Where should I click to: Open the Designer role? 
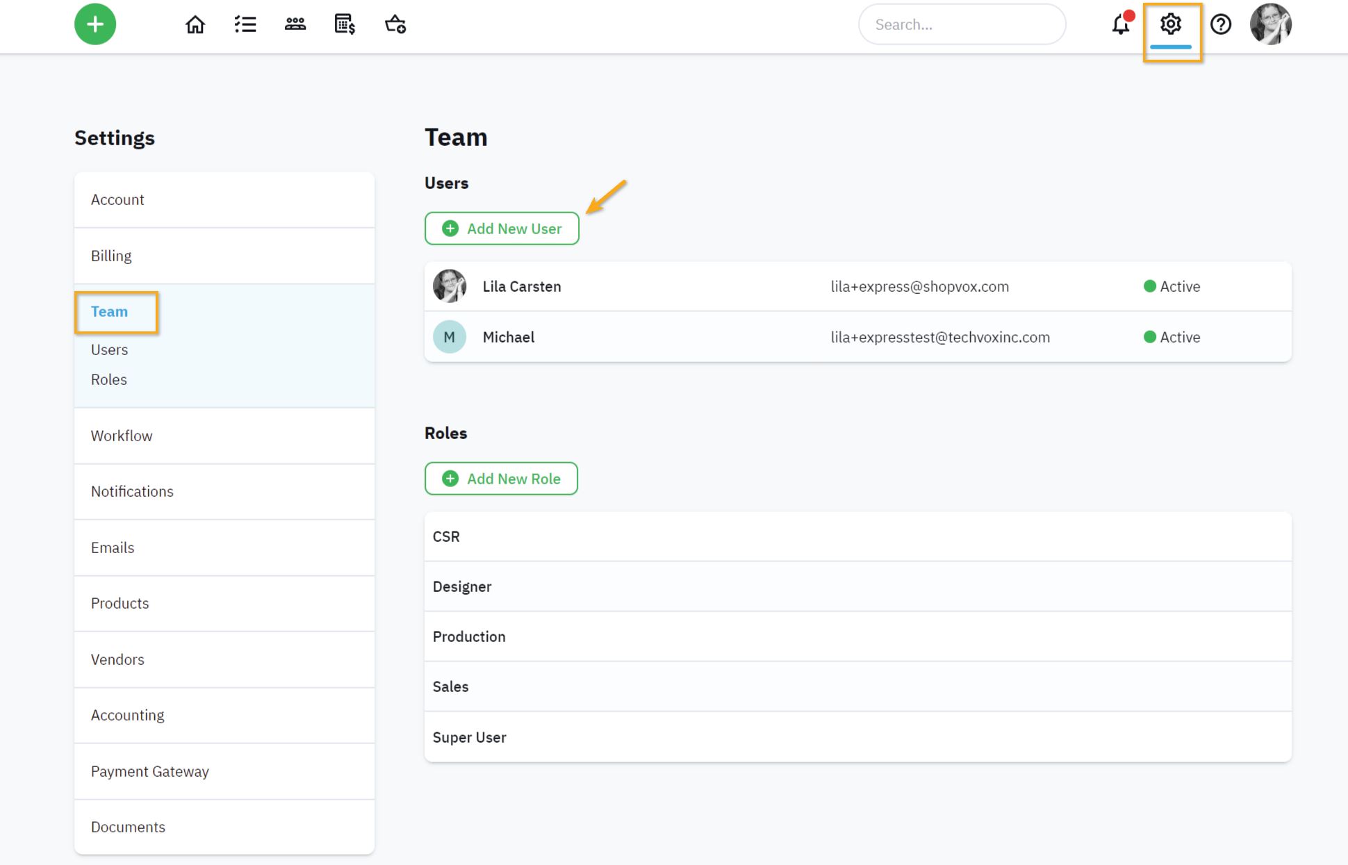point(858,586)
